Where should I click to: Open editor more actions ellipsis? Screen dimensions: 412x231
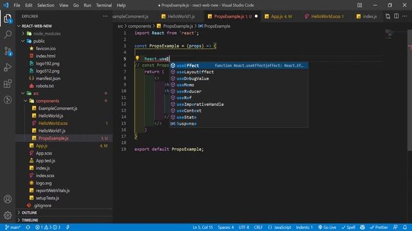(x=405, y=16)
